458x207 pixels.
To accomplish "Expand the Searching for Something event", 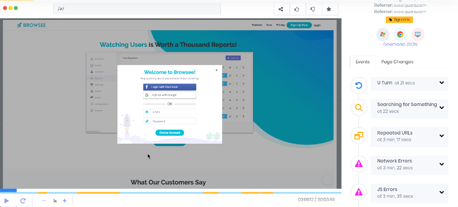I will pyautogui.click(x=441, y=108).
